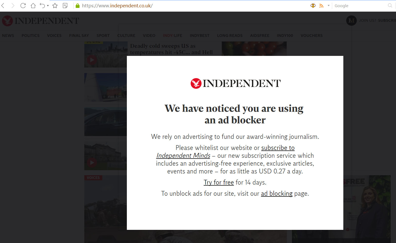Open the 'ad blocking' page link
The width and height of the screenshot is (396, 243).
tap(277, 193)
